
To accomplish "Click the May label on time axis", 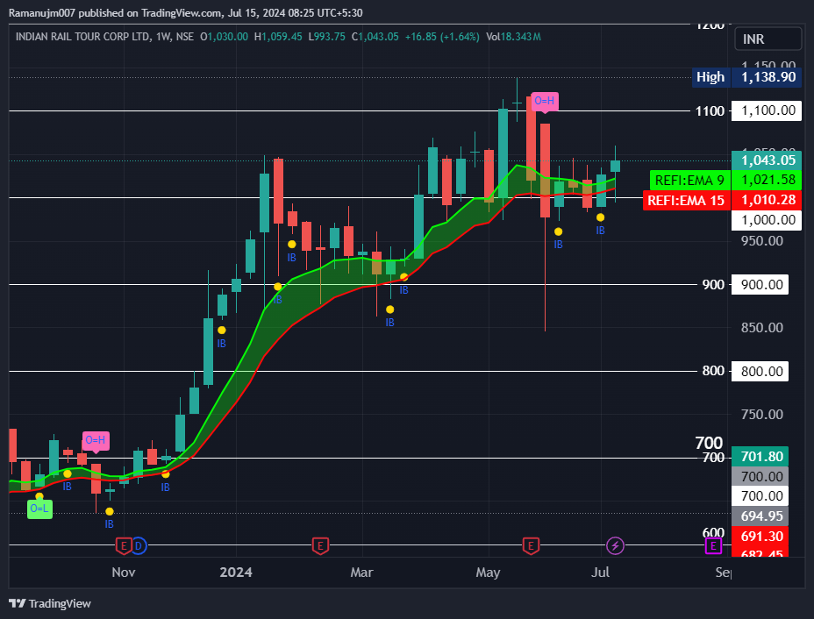I will tap(488, 573).
